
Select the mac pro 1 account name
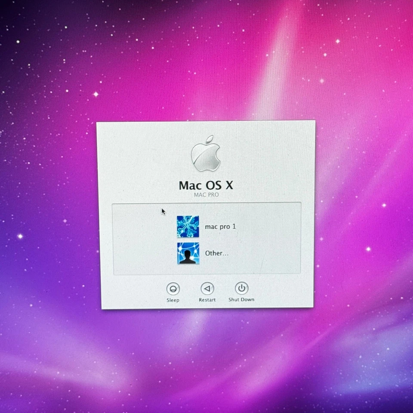(x=221, y=227)
